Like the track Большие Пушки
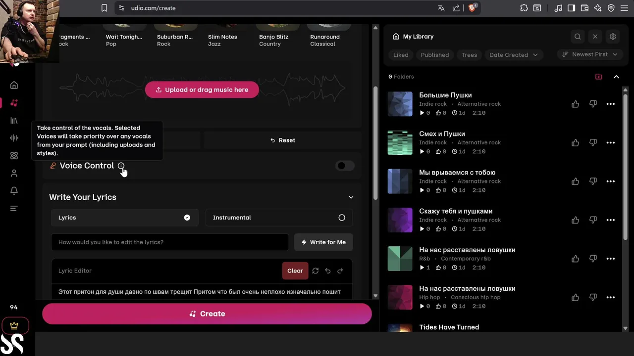This screenshot has height=356, width=634. click(x=575, y=104)
